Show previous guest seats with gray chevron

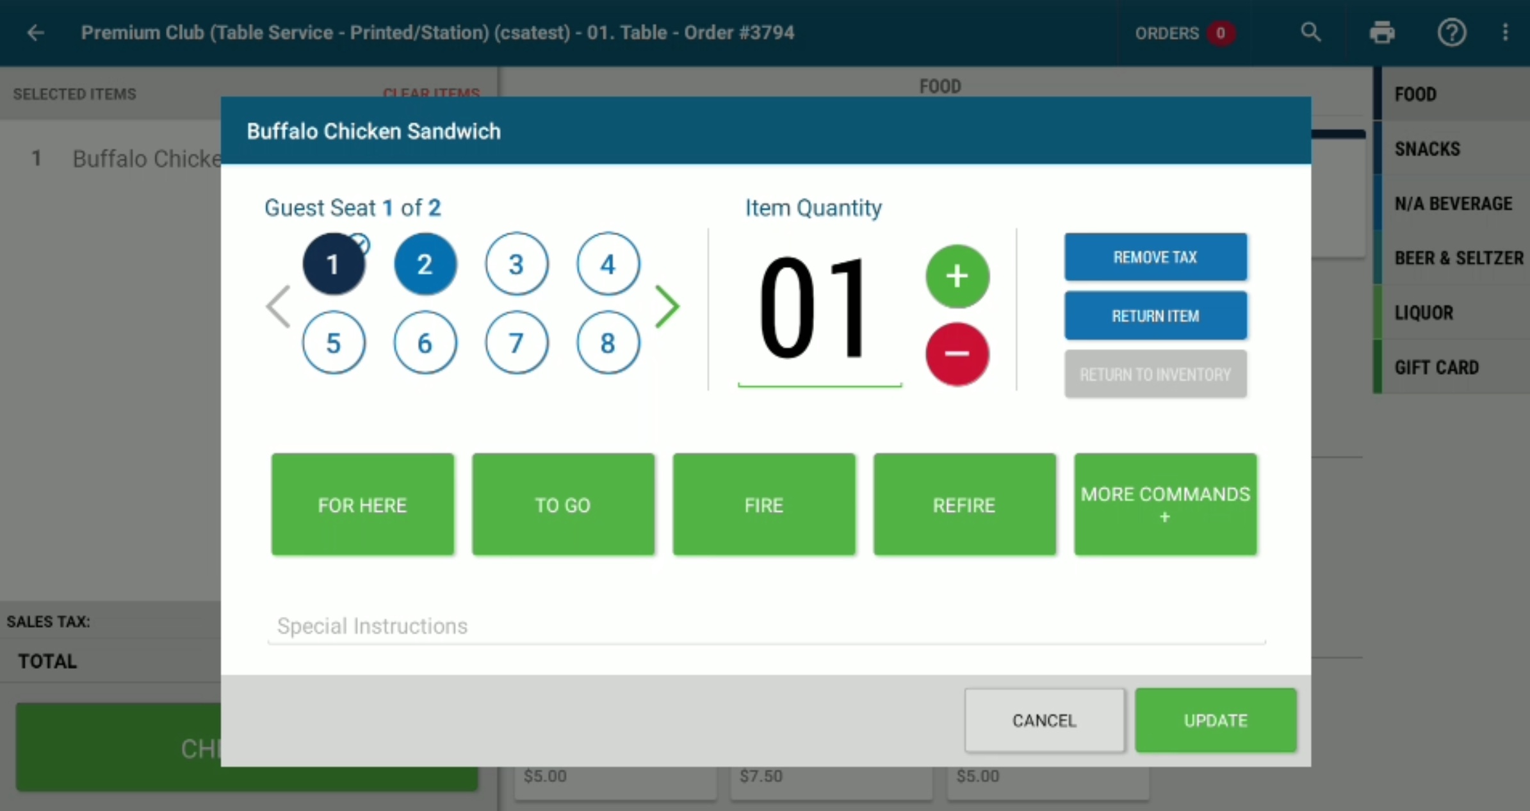[x=279, y=306]
